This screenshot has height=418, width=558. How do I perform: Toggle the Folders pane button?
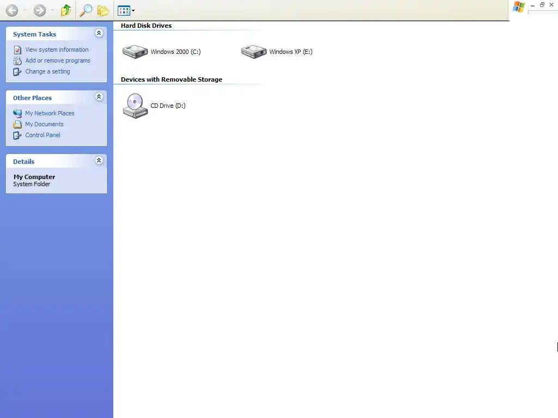click(103, 11)
